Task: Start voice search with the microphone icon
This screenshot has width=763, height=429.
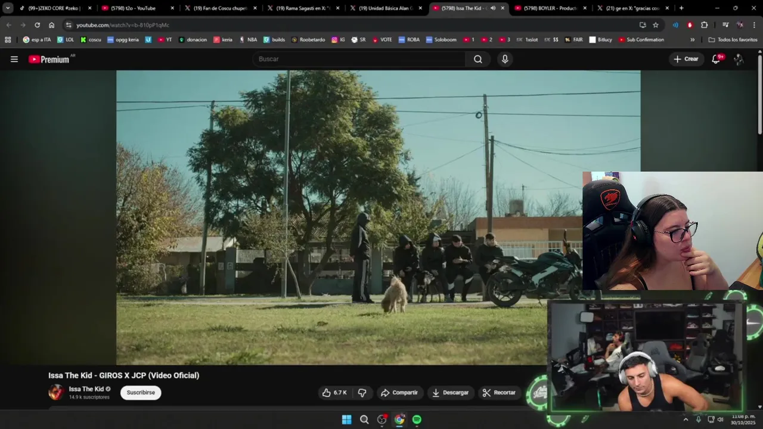Action: 505,59
